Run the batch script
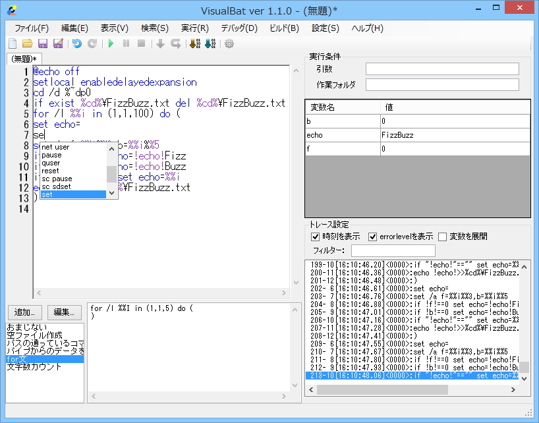Viewport: 539px width, 423px height. 112,44
